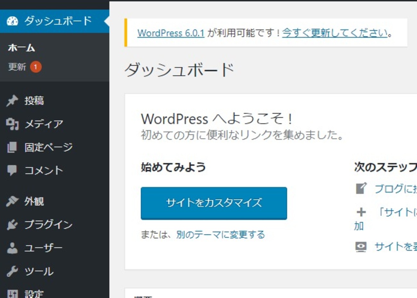Open the ツール menu label
417x298 pixels.
click(x=39, y=271)
